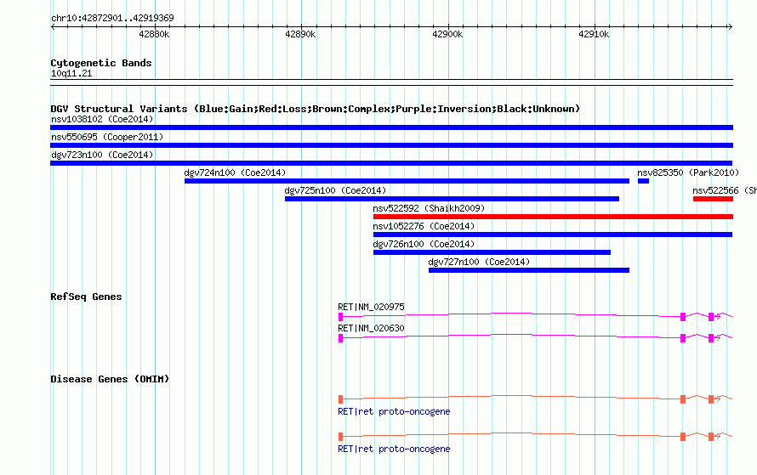Click the chr10:42872901..42919369 coordinate label
This screenshot has width=757, height=475.
coord(112,18)
